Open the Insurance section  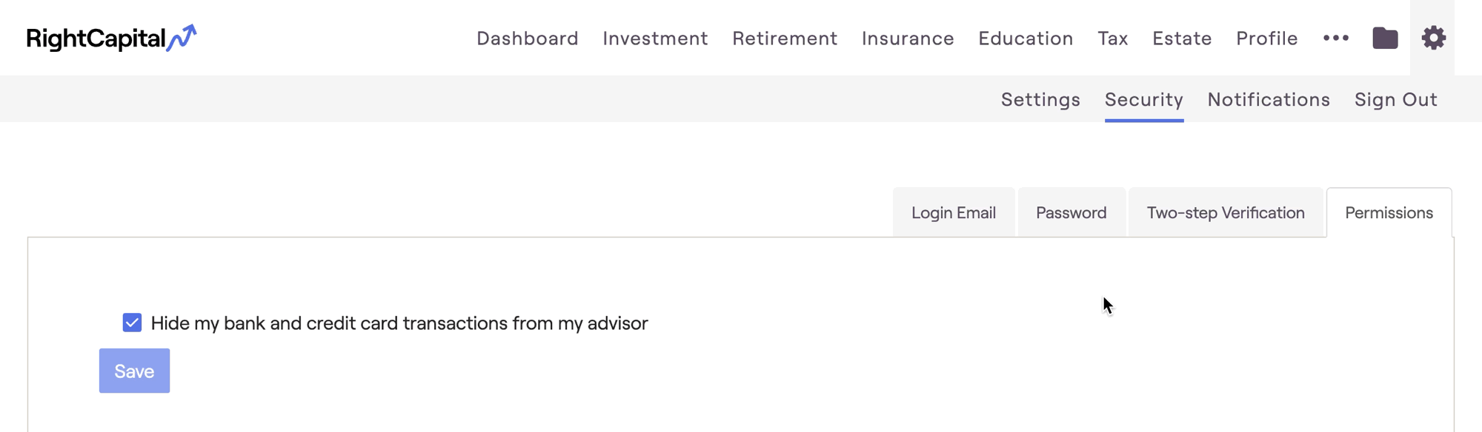pyautogui.click(x=908, y=38)
